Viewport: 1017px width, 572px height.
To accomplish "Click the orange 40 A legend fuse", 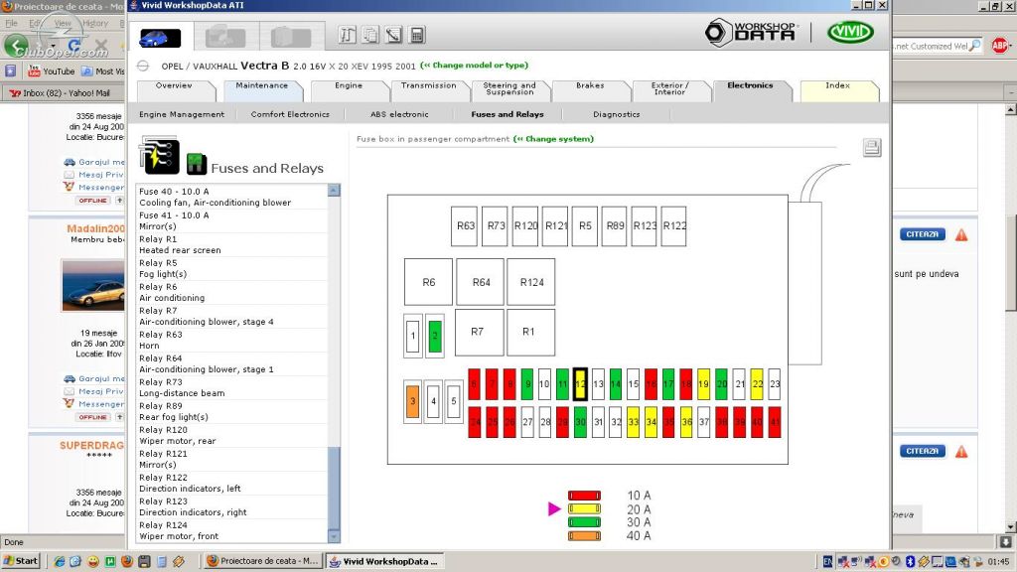I will 584,535.
